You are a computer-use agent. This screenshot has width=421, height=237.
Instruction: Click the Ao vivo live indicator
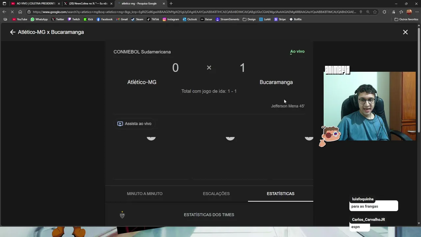pyautogui.click(x=297, y=51)
